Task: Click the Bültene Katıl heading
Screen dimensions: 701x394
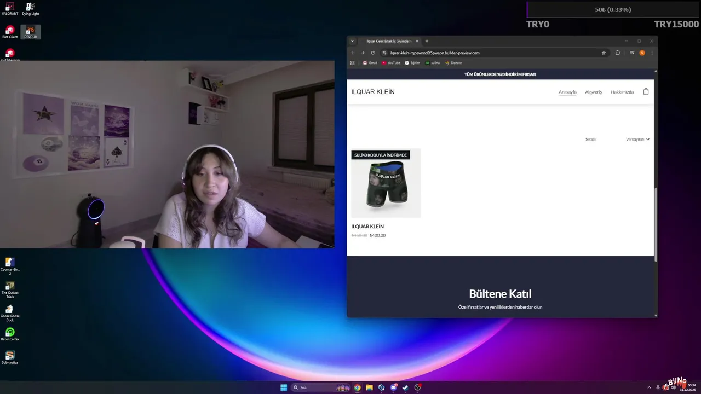Action: pos(500,294)
